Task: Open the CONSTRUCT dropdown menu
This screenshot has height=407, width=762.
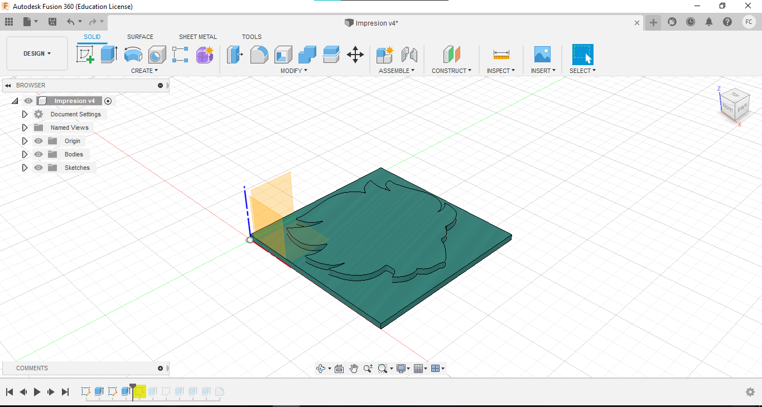Action: pyautogui.click(x=452, y=71)
